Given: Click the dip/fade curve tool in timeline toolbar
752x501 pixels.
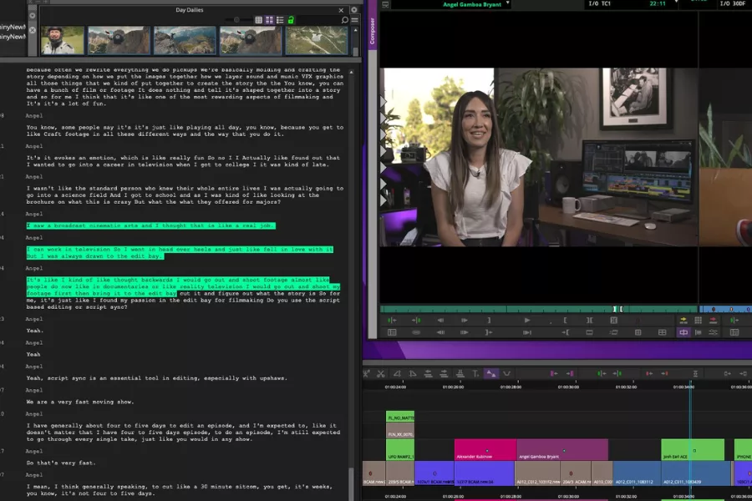Looking at the screenshot, I should point(507,373).
